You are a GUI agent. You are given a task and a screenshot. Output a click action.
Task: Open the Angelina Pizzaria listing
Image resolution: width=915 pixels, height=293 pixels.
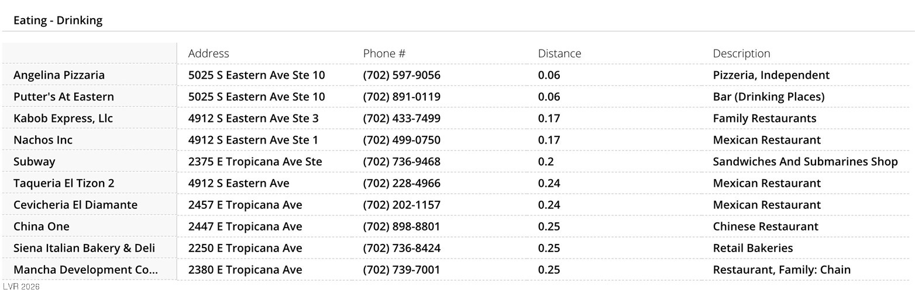tap(59, 75)
